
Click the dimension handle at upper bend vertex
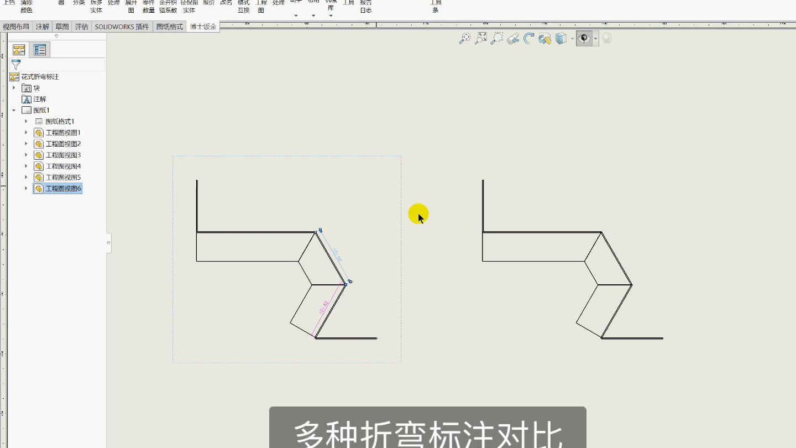320,230
